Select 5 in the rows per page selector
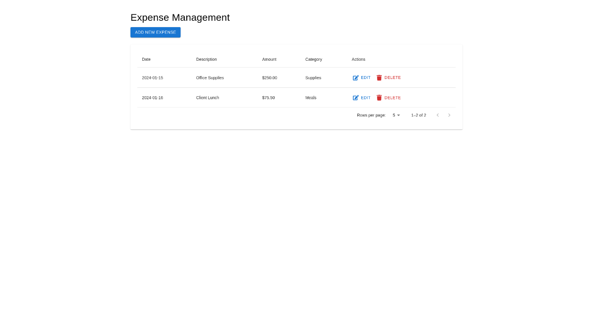The width and height of the screenshot is (593, 311). (395, 115)
